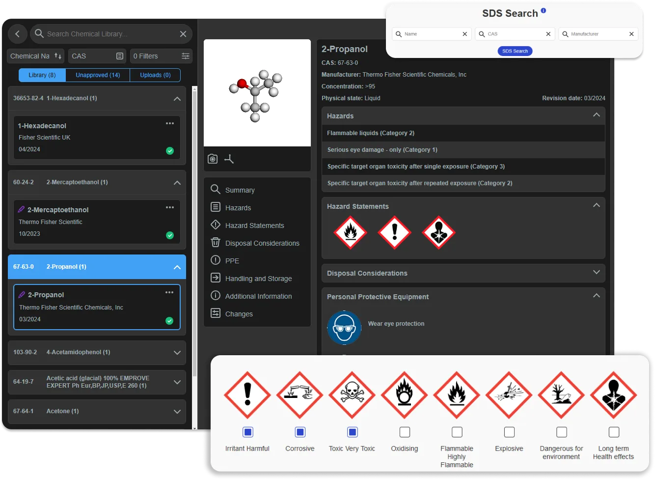Image resolution: width=655 pixels, height=480 pixels.
Task: Open the Uploads (0) tab
Action: tap(155, 75)
